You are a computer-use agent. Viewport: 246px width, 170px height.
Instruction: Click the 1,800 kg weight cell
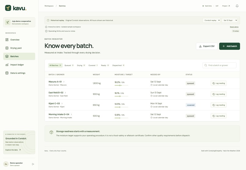click(x=97, y=83)
